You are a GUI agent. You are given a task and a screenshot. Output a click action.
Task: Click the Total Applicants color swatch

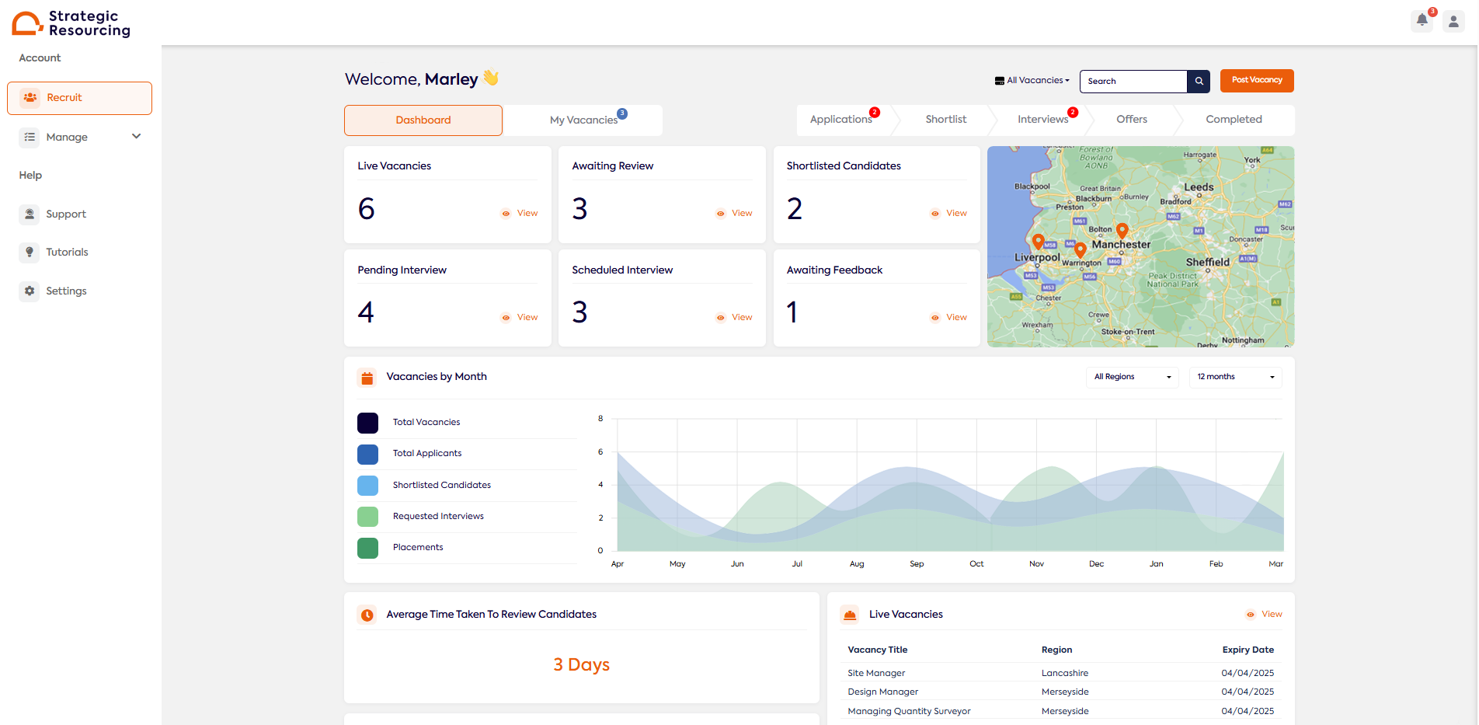367,454
